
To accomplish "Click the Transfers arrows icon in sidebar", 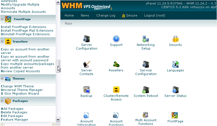I will (x=8, y=41).
